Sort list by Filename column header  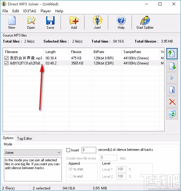pyautogui.click(x=23, y=52)
